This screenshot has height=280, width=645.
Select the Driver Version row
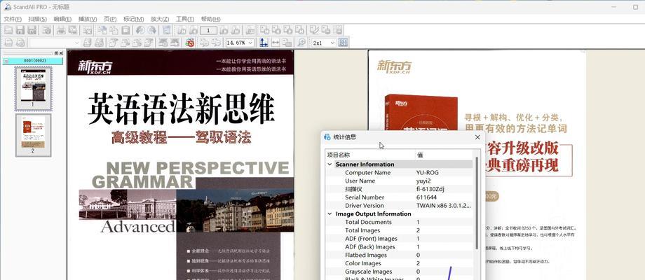click(x=399, y=205)
